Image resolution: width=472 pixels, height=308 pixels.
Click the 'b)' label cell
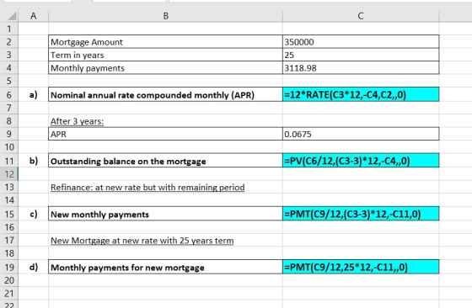pyautogui.click(x=34, y=161)
